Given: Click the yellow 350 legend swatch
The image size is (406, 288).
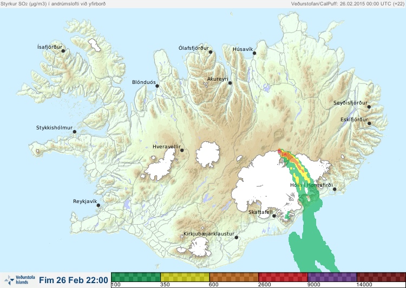Looking at the screenshot, I should pos(185,277).
